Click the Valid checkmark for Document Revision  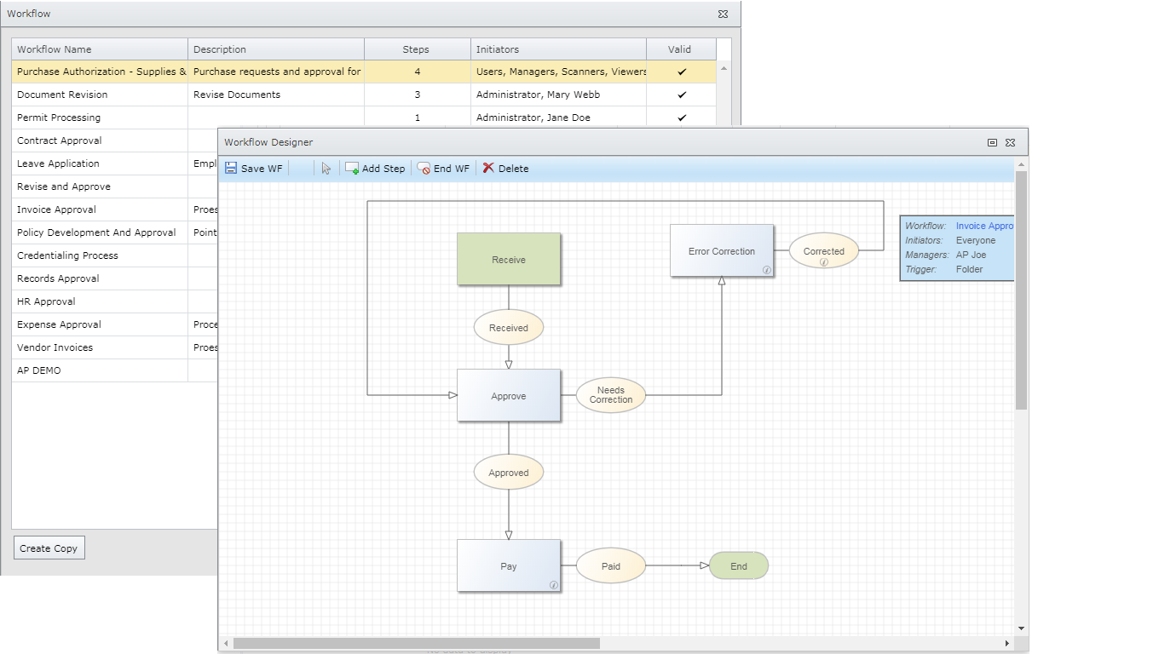(x=680, y=95)
